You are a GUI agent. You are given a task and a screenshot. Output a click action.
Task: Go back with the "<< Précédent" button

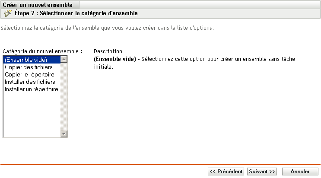pyautogui.click(x=226, y=172)
